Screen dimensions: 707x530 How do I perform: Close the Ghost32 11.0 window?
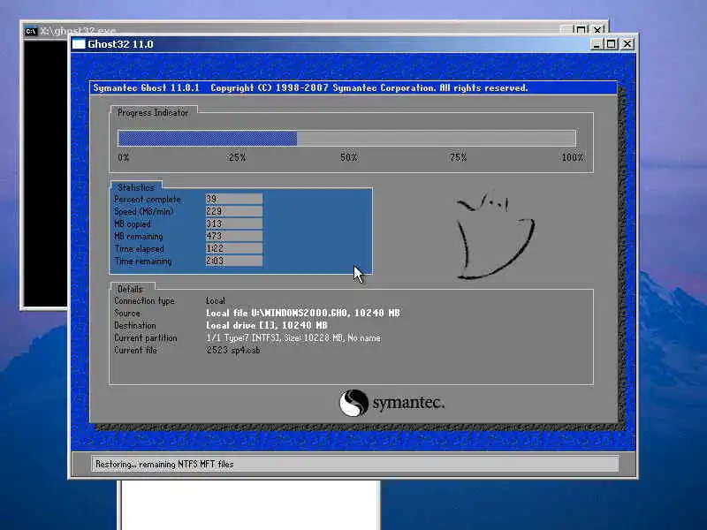(x=627, y=43)
